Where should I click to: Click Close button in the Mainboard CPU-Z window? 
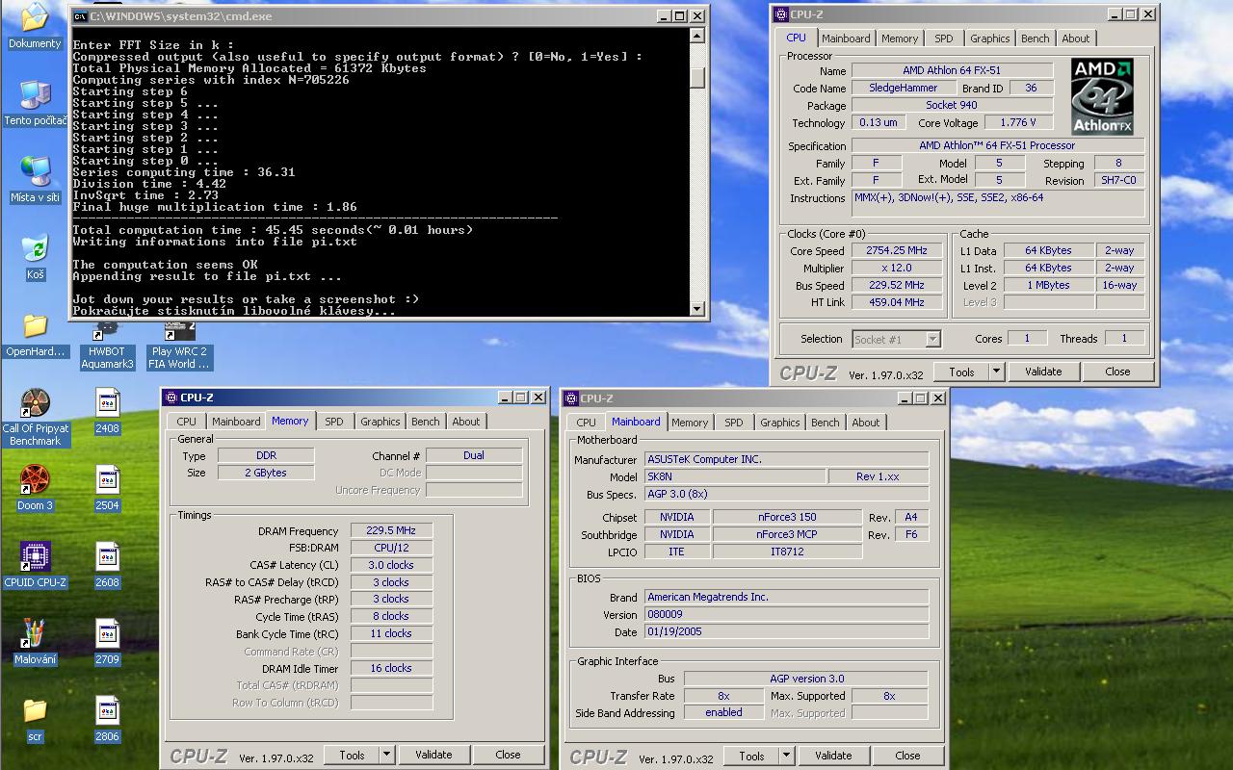tap(907, 756)
